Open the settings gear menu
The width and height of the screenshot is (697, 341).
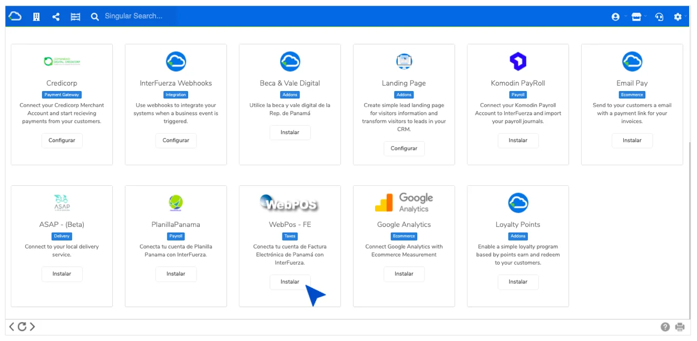[x=678, y=17]
